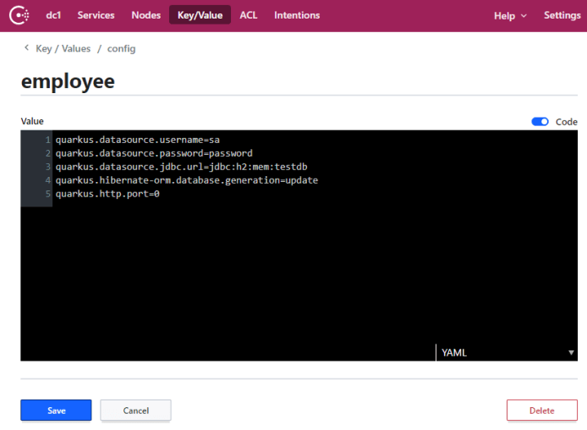587x430 pixels.
Task: Navigate to Key / Values breadcrumb
Action: click(63, 49)
